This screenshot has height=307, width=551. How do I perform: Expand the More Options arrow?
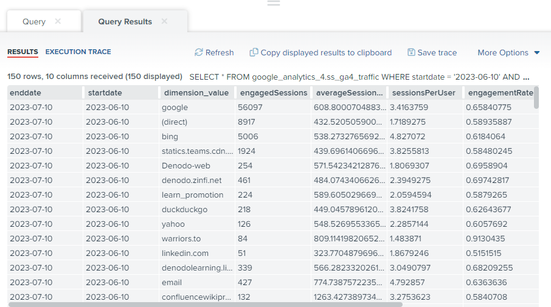(536, 53)
